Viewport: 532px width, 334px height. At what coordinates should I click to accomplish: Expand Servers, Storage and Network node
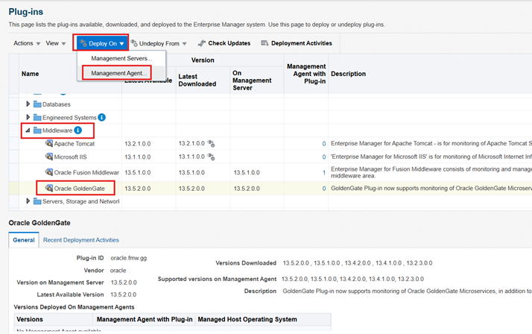click(x=28, y=201)
